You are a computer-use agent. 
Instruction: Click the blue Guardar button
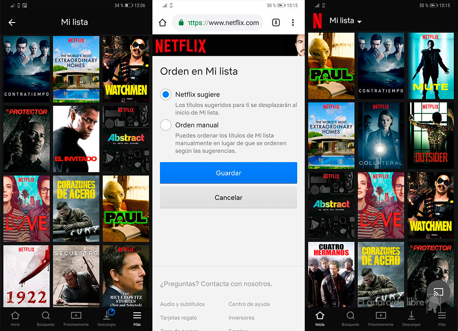(229, 173)
